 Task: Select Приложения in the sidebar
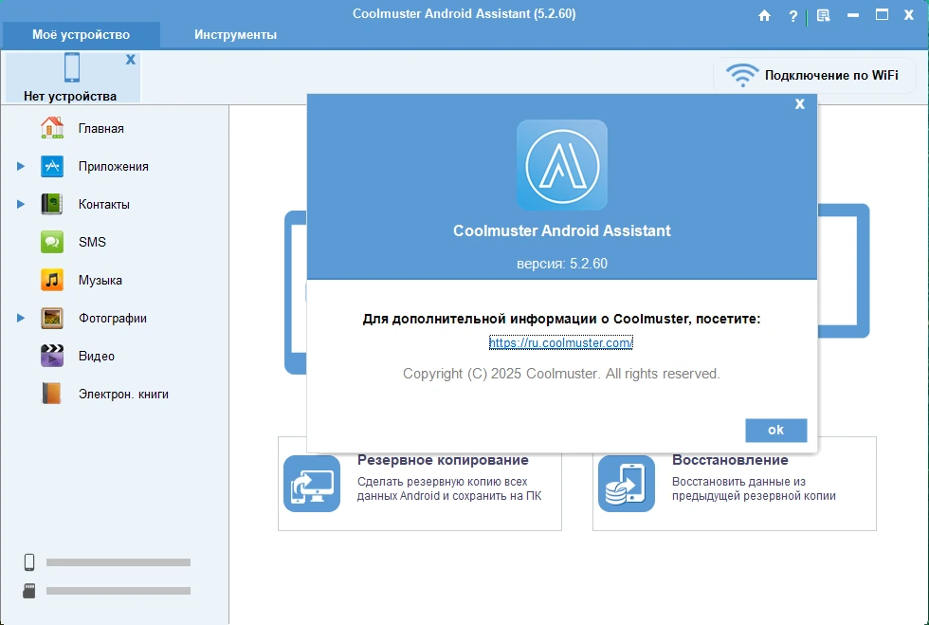(113, 167)
